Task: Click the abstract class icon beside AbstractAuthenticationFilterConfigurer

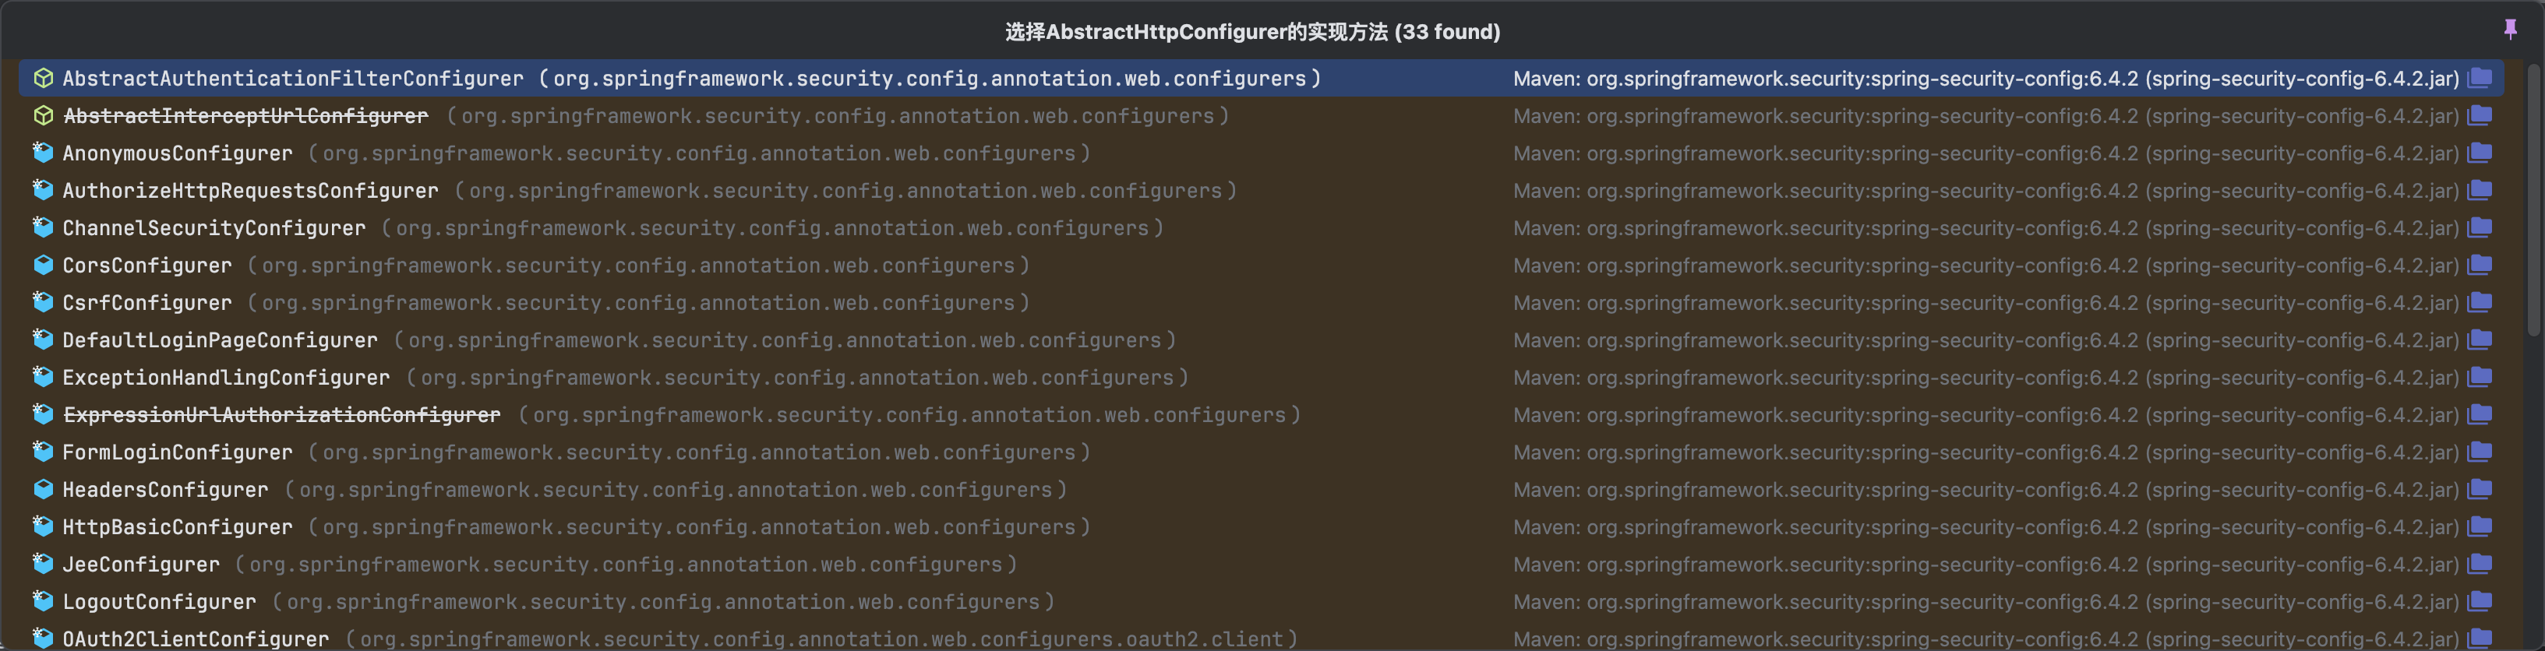Action: [43, 78]
